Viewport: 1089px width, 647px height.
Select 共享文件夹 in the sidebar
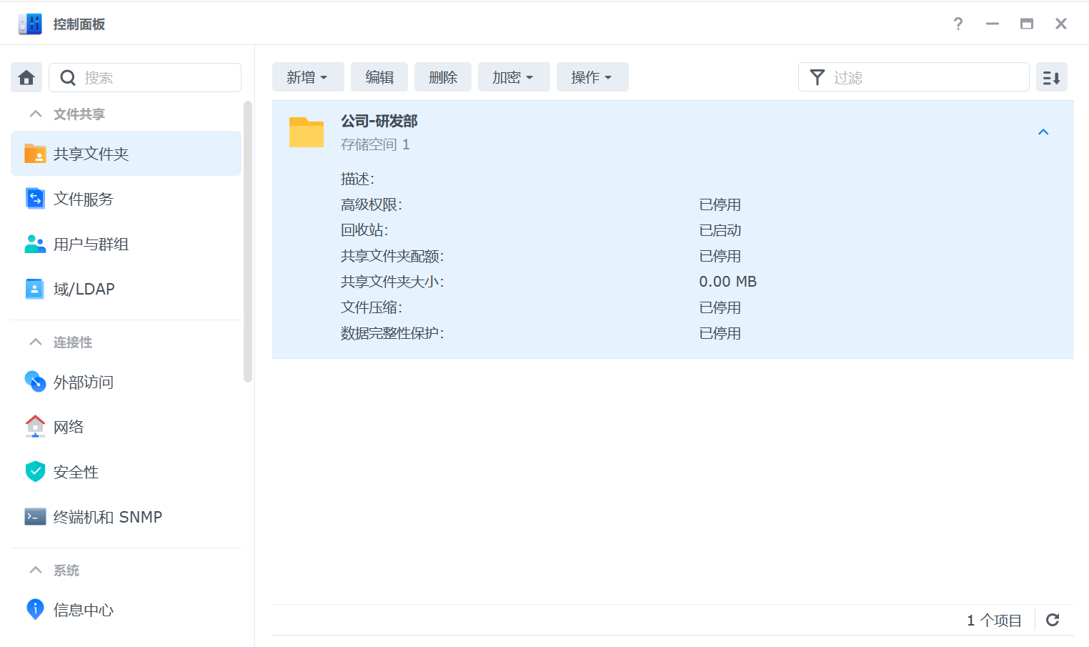click(x=91, y=153)
